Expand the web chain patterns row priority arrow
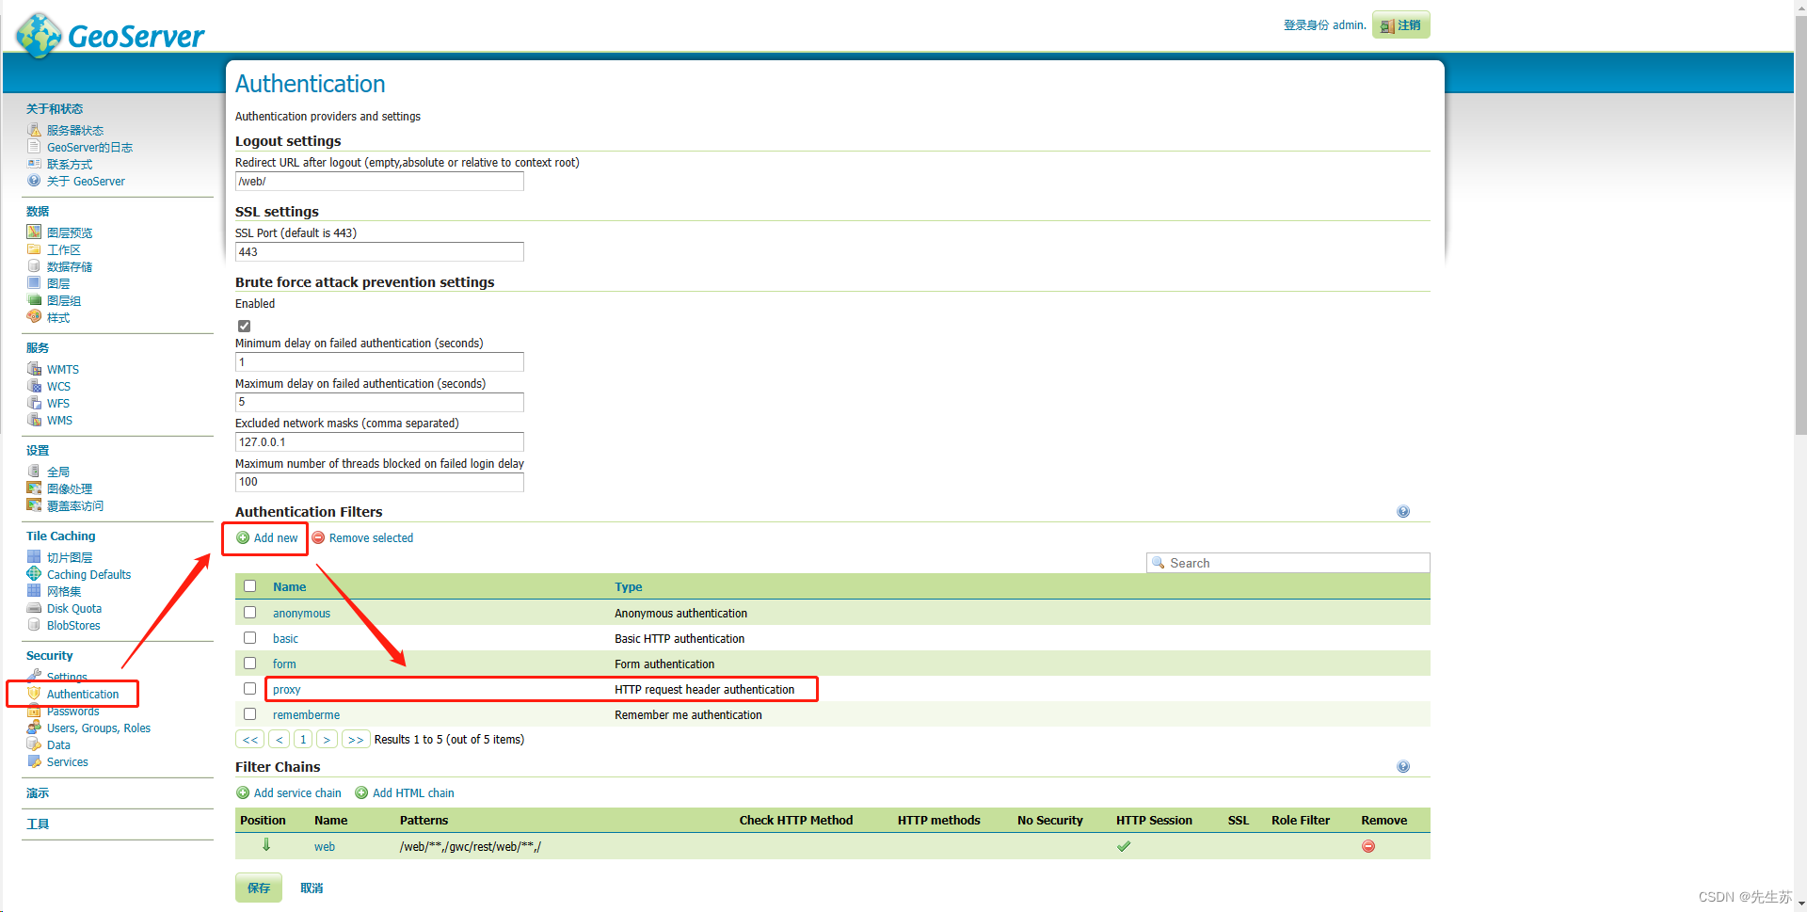1807x912 pixels. pyautogui.click(x=266, y=845)
